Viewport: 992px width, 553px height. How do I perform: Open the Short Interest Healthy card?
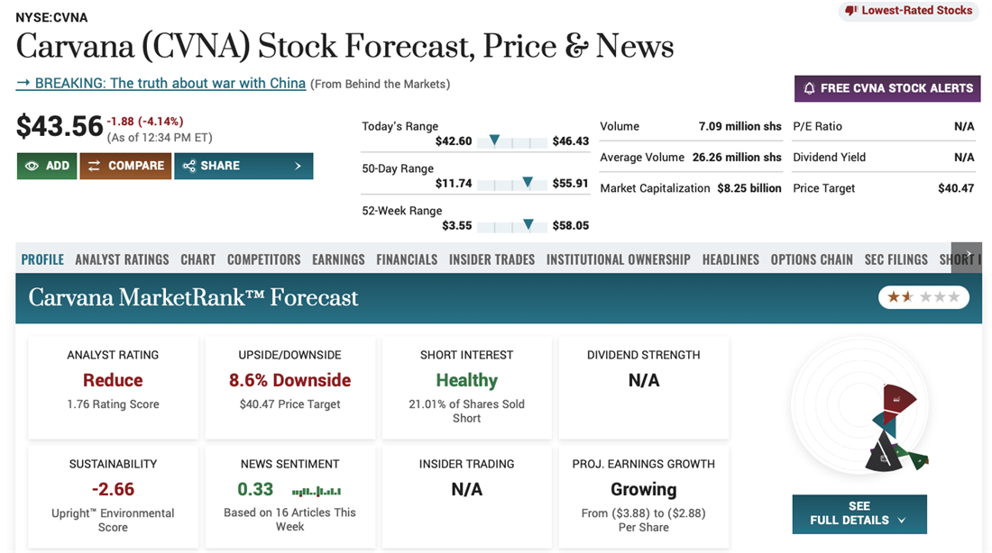(466, 387)
